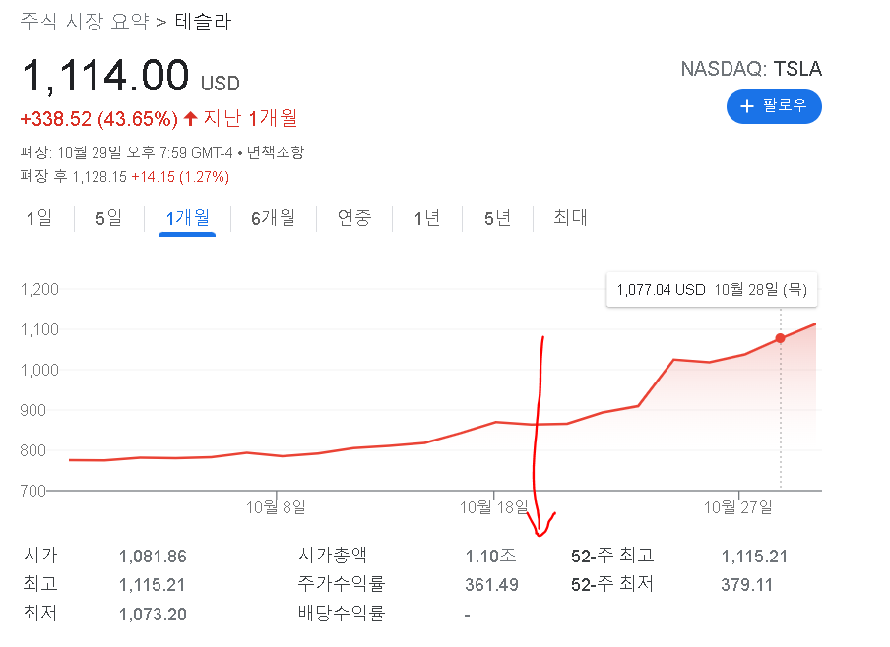Click the 10월 27일 axis date label
The height and width of the screenshot is (647, 890).
pyautogui.click(x=738, y=507)
